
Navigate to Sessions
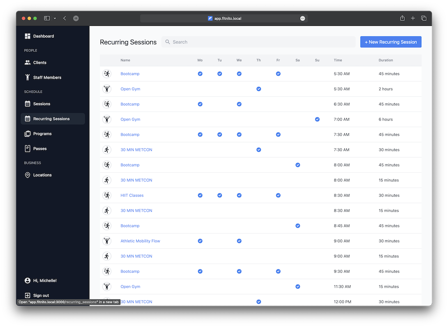click(x=53, y=104)
